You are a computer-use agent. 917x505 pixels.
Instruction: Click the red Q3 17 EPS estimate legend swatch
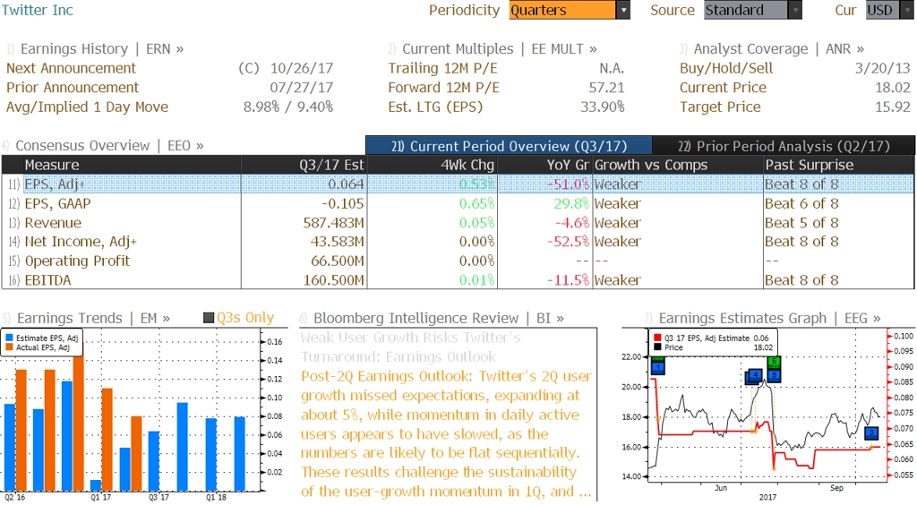(x=657, y=338)
